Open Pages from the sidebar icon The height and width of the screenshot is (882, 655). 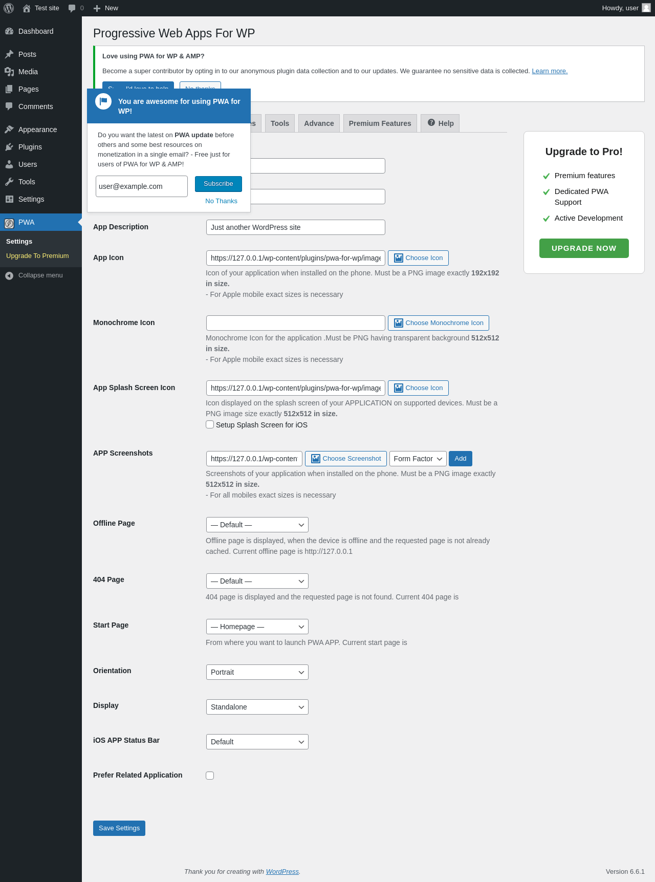9,89
